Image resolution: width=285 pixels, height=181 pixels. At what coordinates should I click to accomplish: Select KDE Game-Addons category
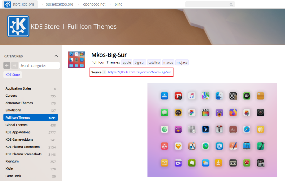pyautogui.click(x=31, y=139)
